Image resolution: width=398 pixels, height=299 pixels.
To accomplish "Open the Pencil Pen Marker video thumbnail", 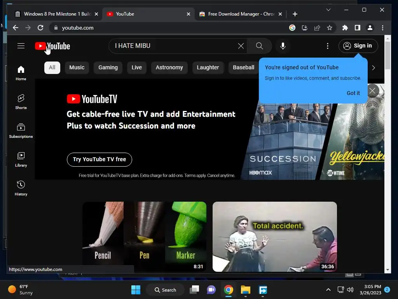I will [x=145, y=236].
